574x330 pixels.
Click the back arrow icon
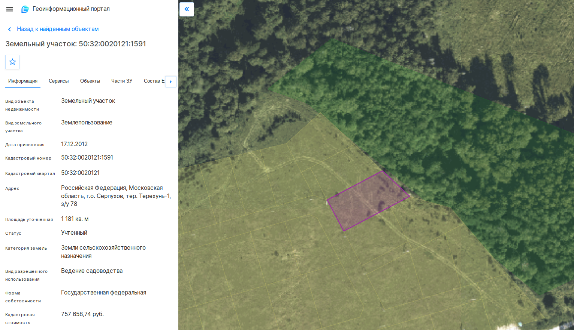9,29
